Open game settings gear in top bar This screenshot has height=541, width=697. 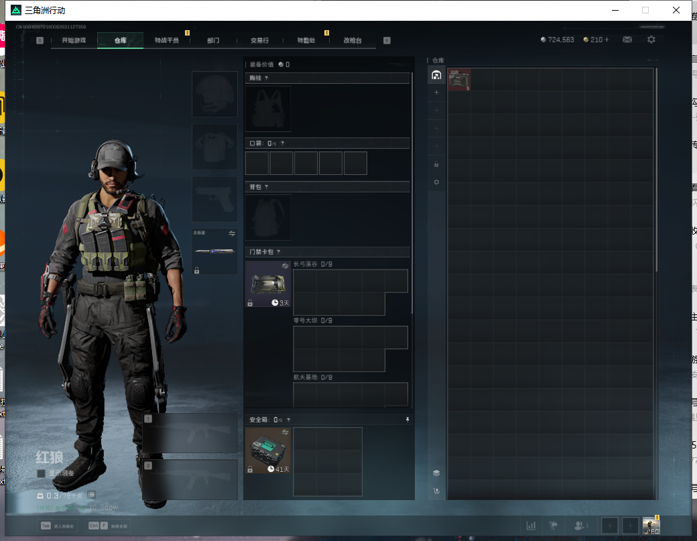tap(651, 40)
